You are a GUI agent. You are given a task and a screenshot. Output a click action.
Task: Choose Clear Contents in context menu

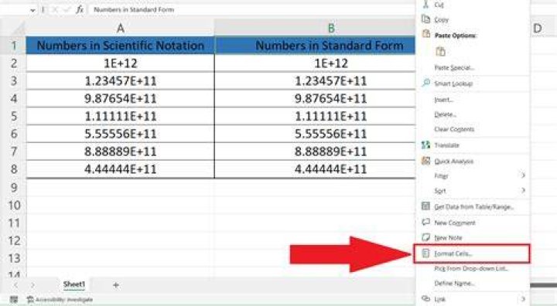point(454,129)
